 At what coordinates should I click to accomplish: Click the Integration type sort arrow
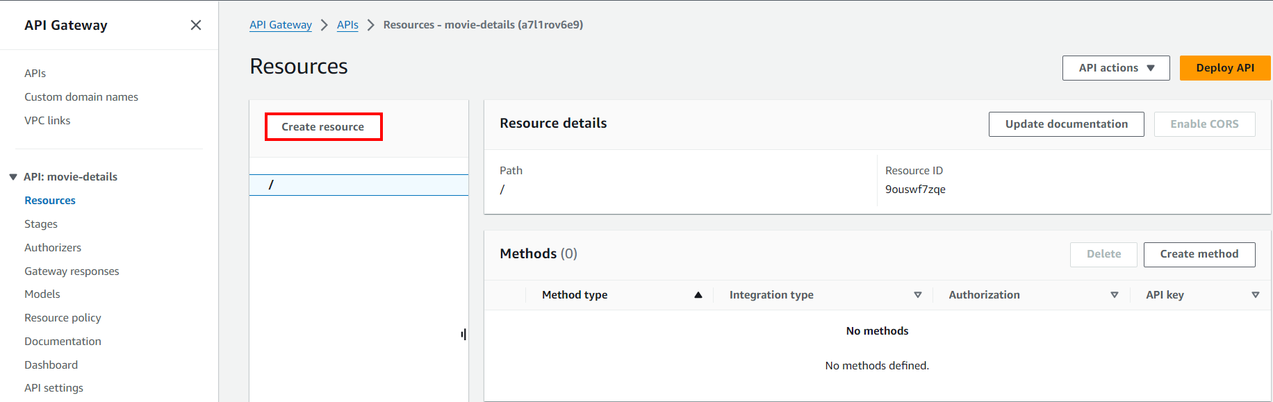(917, 295)
